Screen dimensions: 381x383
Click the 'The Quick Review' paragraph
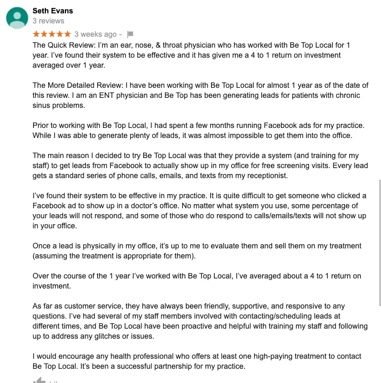pos(191,55)
